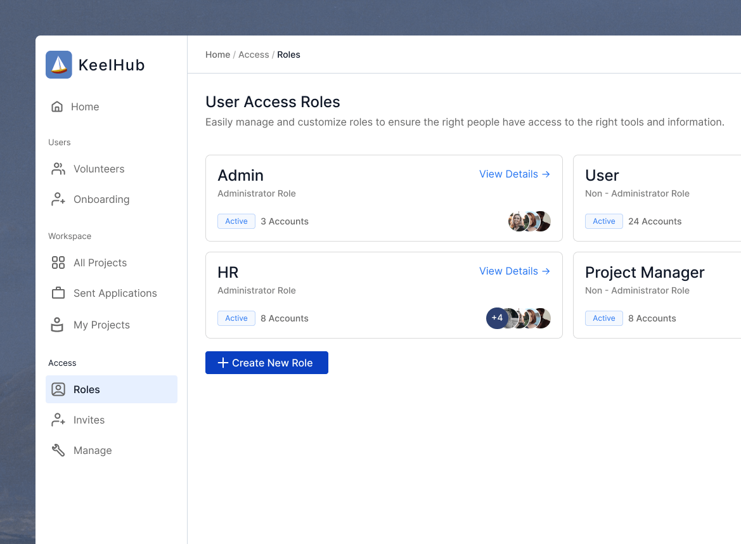Go to Home via the breadcrumb
The width and height of the screenshot is (741, 544).
pyautogui.click(x=217, y=55)
